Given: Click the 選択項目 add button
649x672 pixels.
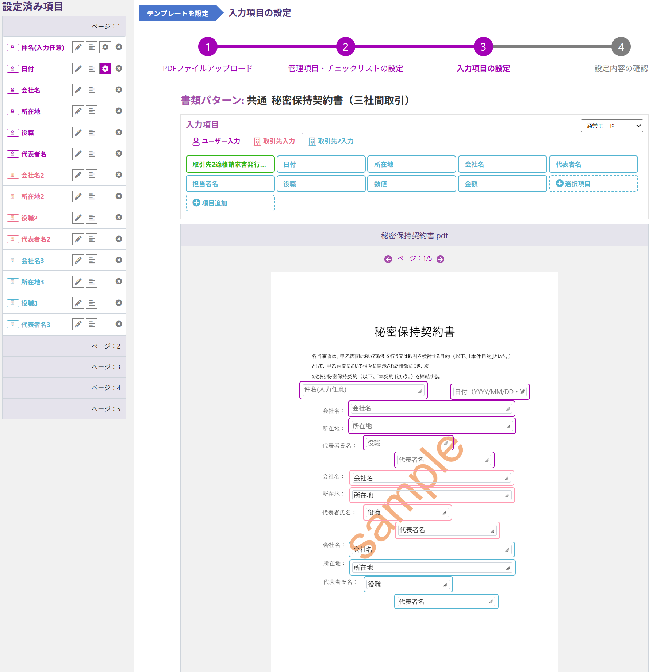Looking at the screenshot, I should (x=594, y=184).
